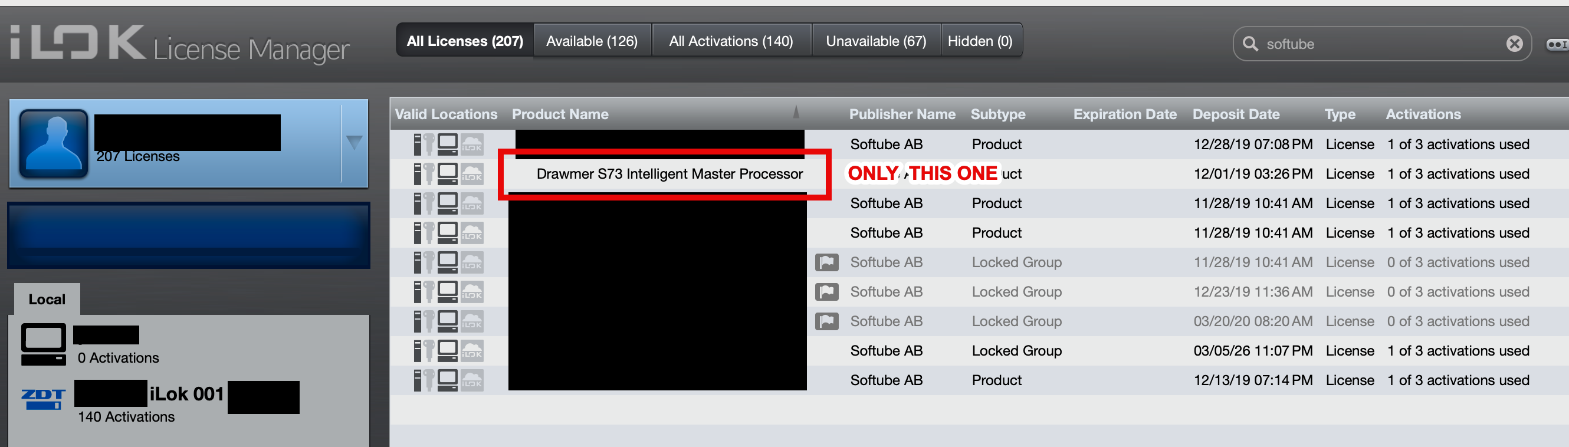Click the valid locations icons in the Drawmer S73 row
The height and width of the screenshot is (447, 1569).
448,174
